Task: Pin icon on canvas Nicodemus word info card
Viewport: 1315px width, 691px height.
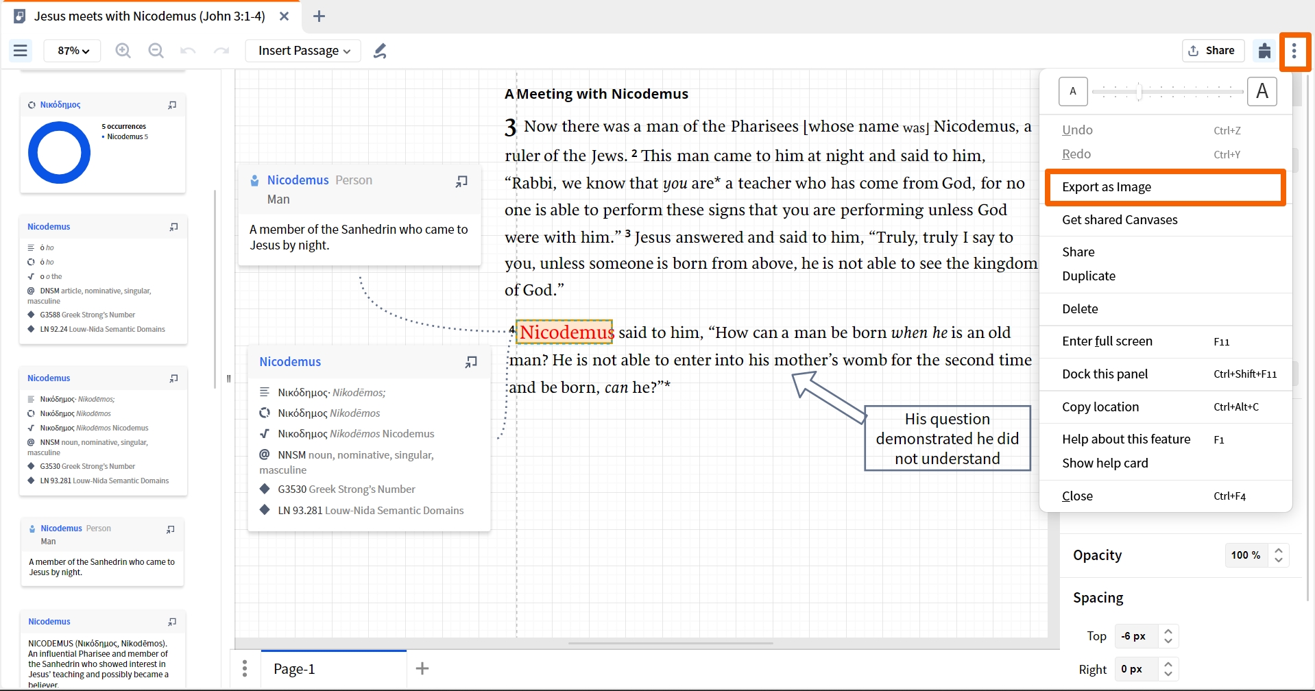Action: (x=471, y=362)
